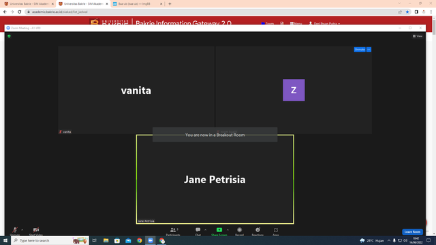Open clock and date in taskbar

point(416,240)
